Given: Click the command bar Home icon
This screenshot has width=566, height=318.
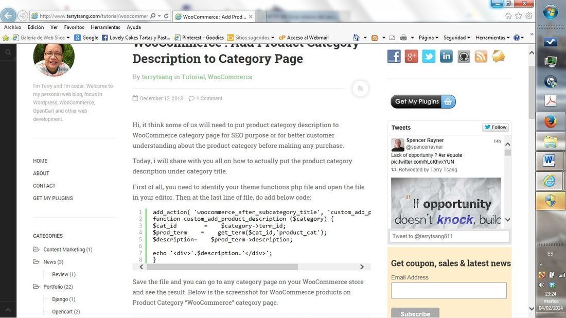Looking at the screenshot, I should [x=356, y=38].
